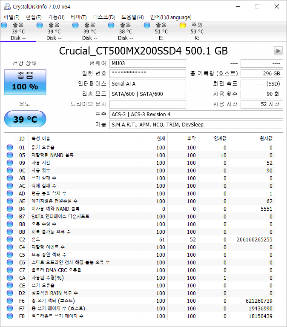Click the rotation speed ---- (SSD) field
The width and height of the screenshot is (287, 327).
tap(262, 84)
